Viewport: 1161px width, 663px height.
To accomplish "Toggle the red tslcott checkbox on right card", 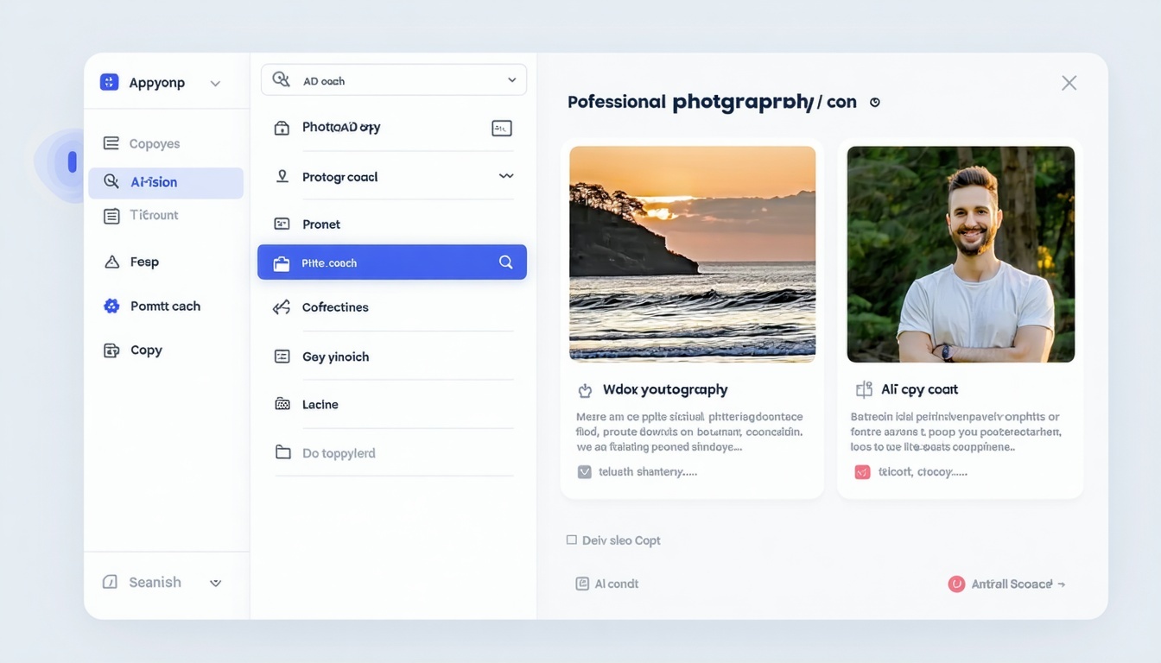I will click(861, 471).
